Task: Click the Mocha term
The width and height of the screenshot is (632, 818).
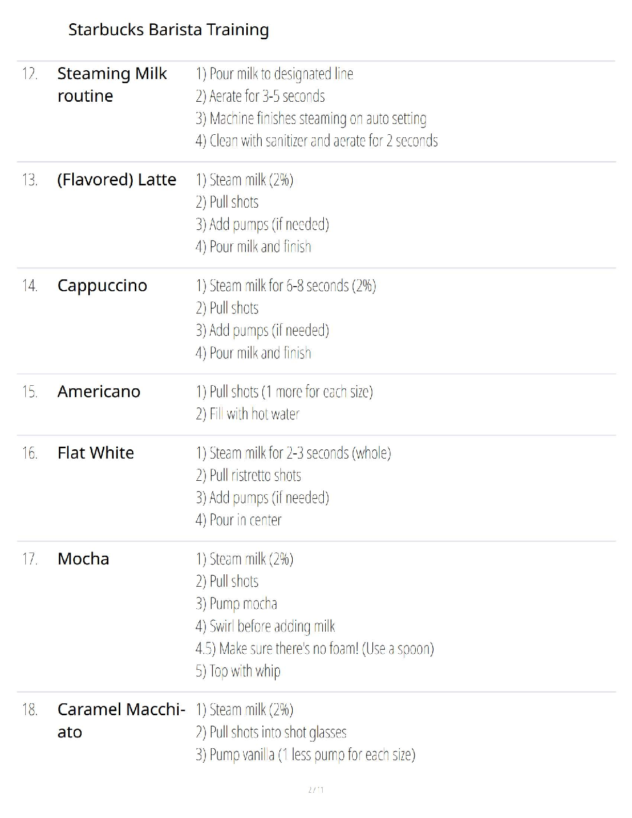Action: click(83, 559)
